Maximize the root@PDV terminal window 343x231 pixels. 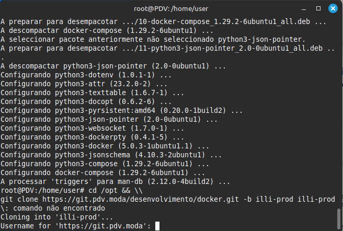(318, 8)
